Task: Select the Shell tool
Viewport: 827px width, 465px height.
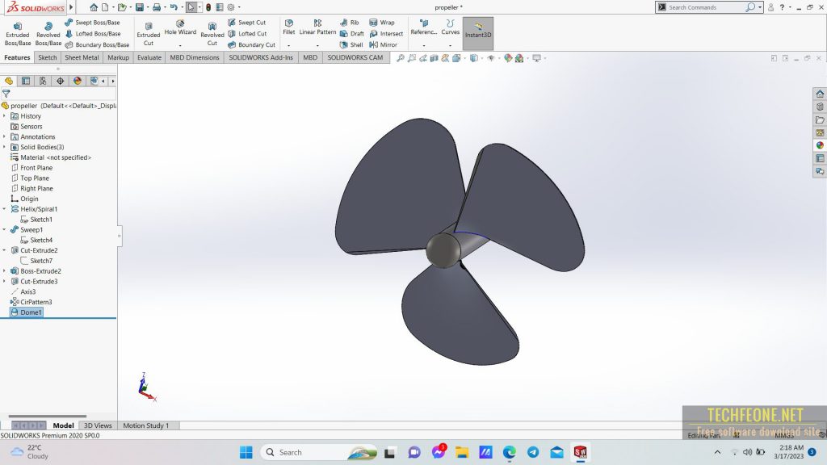Action: (352, 45)
